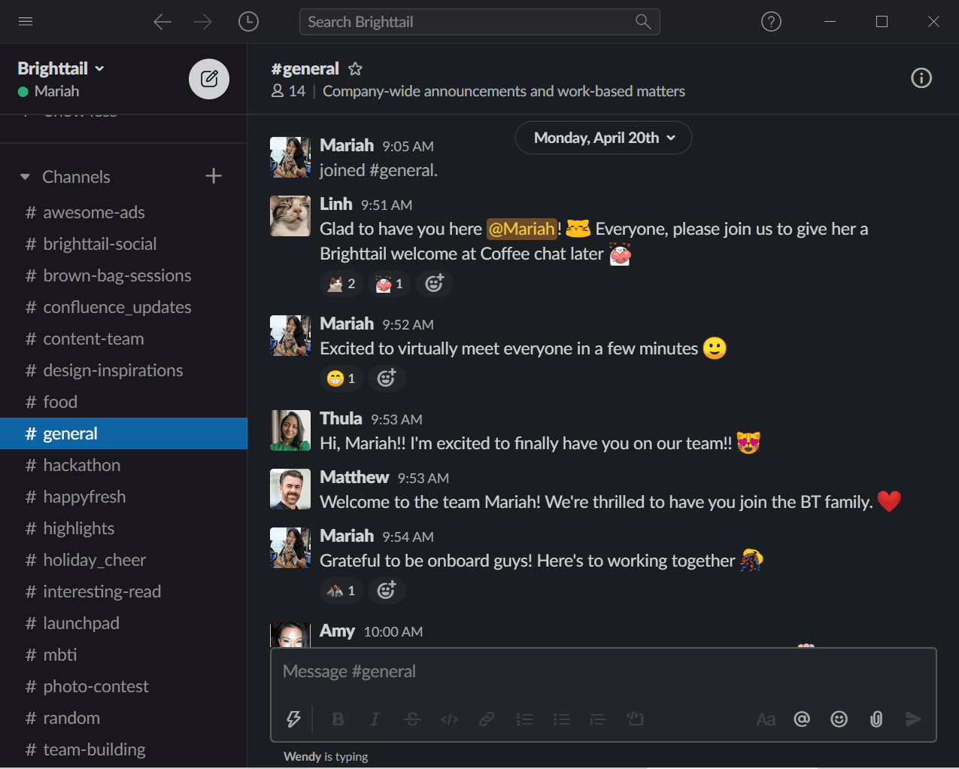Open the compose new message pencil icon

click(x=208, y=79)
